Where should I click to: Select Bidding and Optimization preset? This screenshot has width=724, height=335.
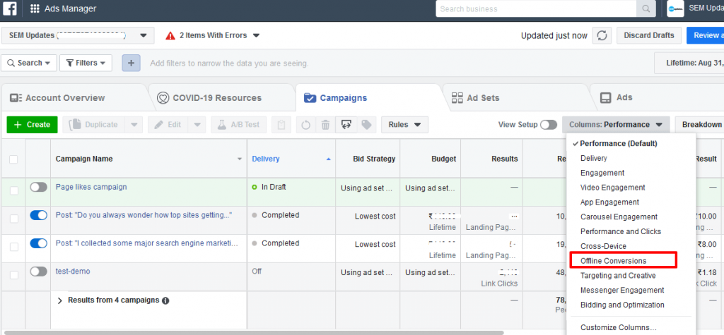pyautogui.click(x=622, y=305)
